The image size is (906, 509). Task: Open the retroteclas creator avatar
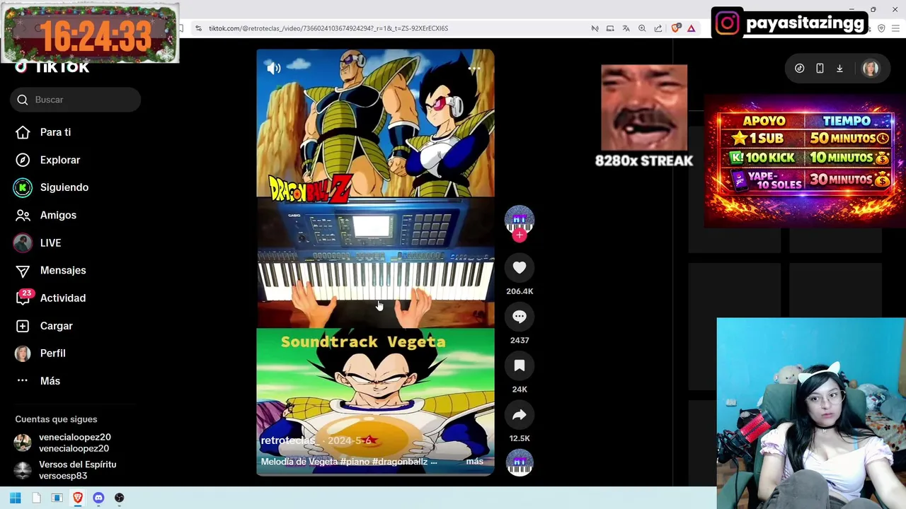click(520, 219)
